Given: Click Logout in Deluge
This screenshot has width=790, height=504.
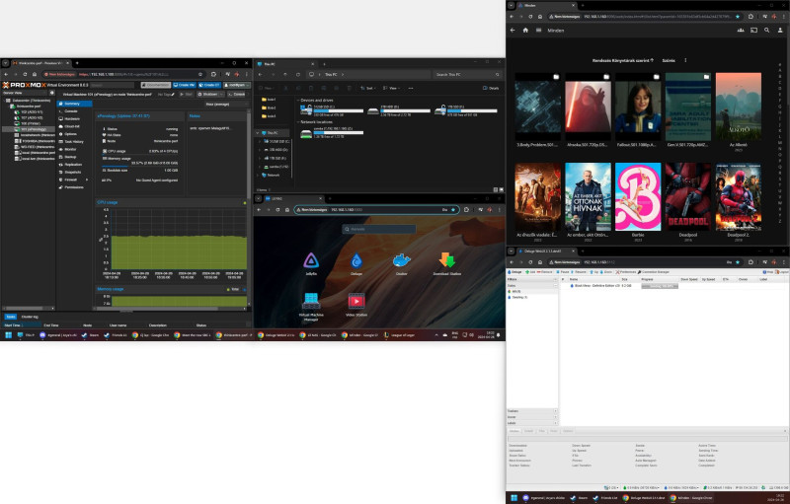Looking at the screenshot, I should point(783,271).
